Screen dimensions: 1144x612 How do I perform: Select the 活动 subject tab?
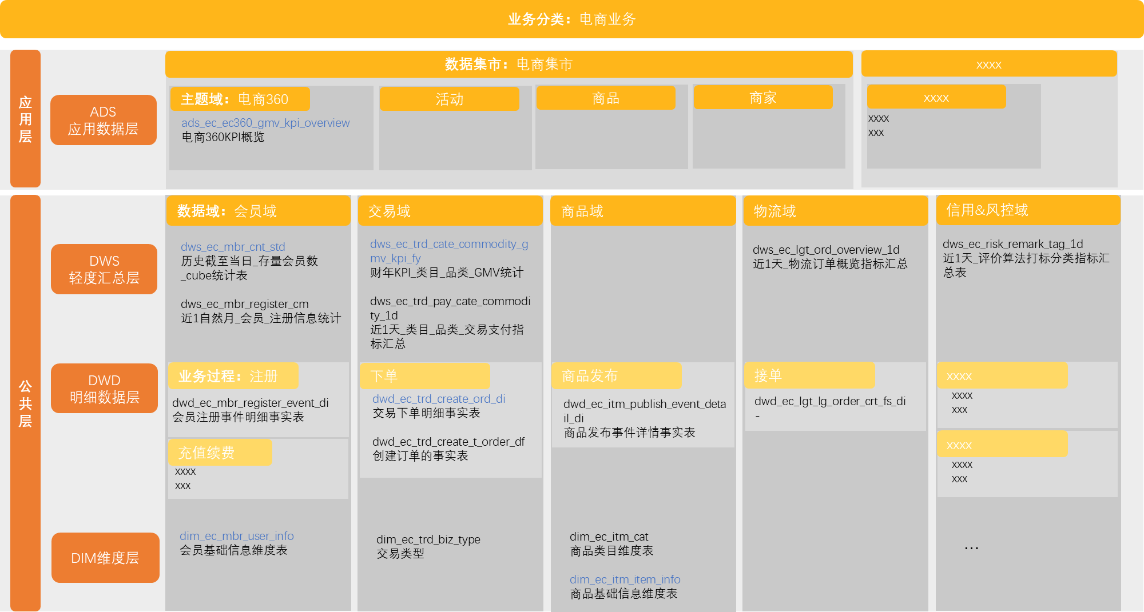449,99
